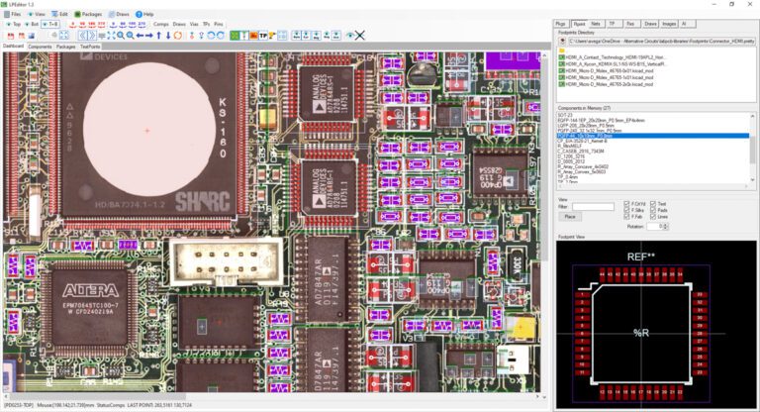
Task: Toggle the Lines checkbox
Action: tap(653, 217)
